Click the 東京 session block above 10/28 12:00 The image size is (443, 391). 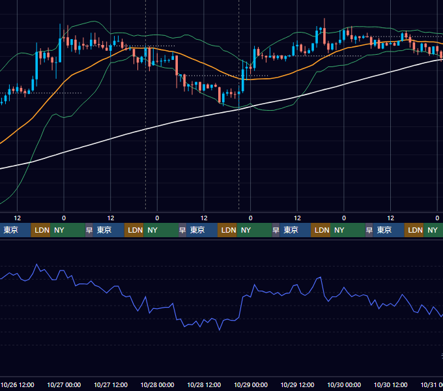202,230
